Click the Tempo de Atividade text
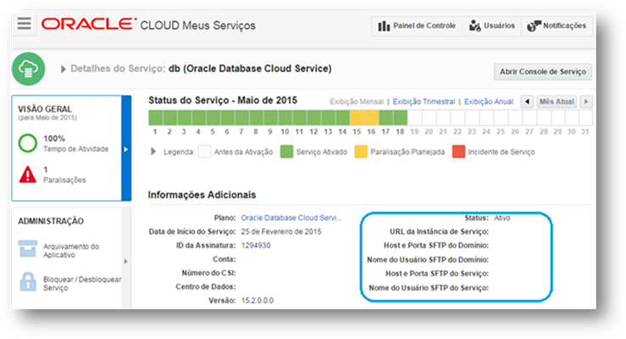Image resolution: width=626 pixels, height=339 pixels. coord(76,149)
